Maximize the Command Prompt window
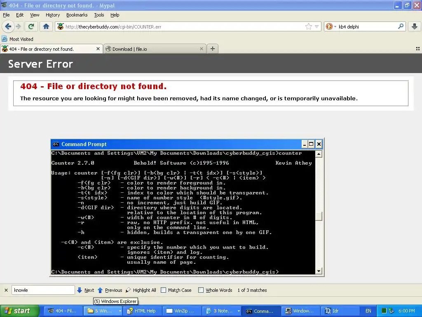Viewport: 422px width, 317px height. coord(311,144)
